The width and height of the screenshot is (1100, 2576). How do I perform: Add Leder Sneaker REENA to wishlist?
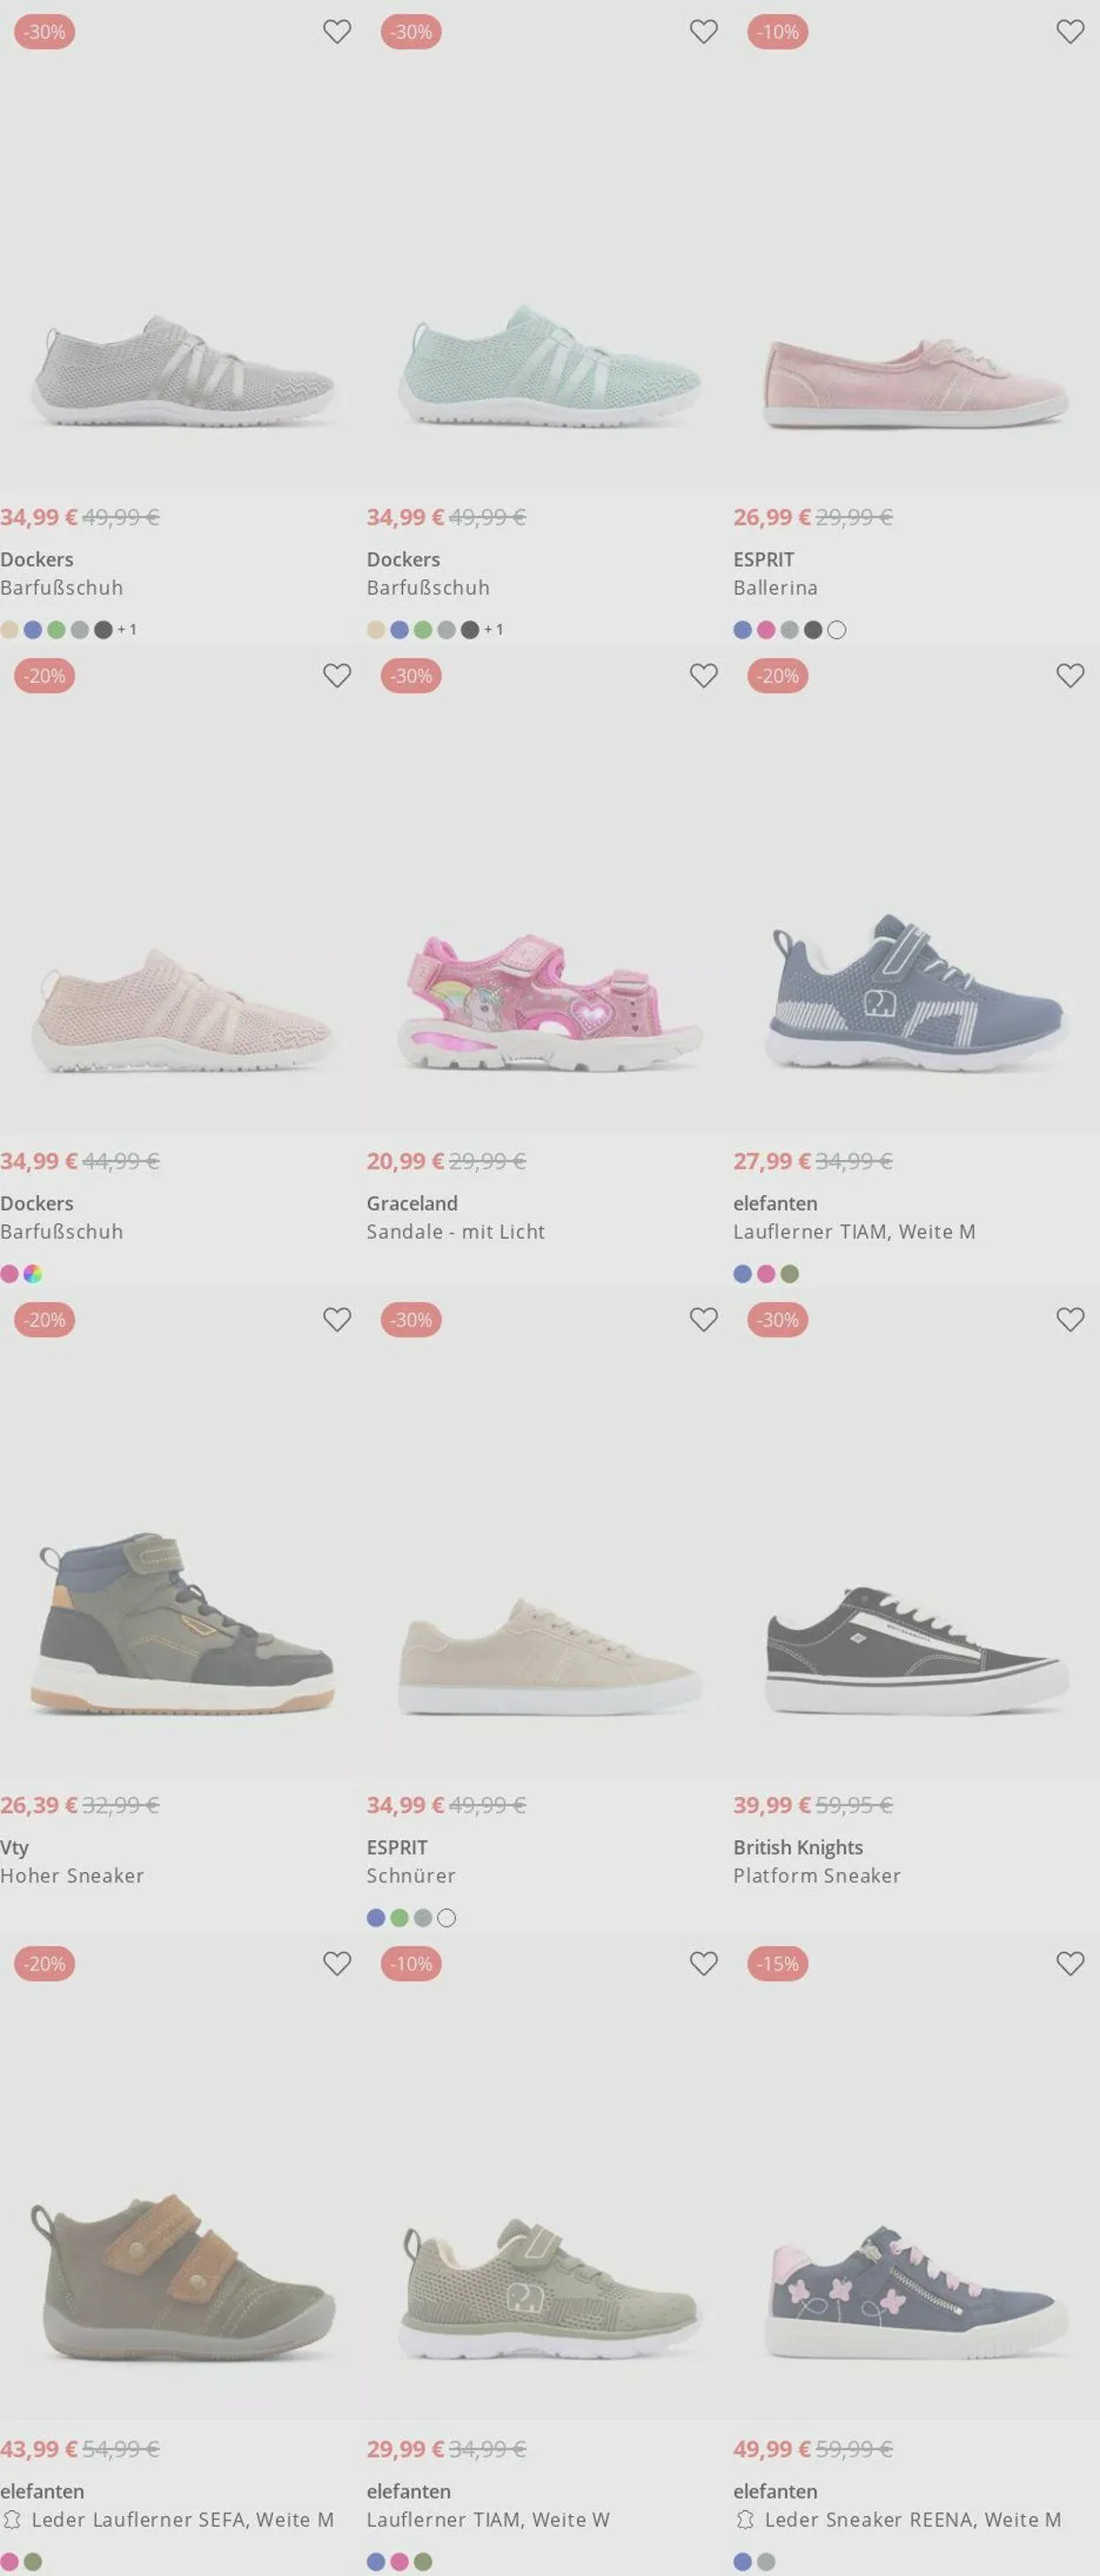(x=1070, y=1964)
